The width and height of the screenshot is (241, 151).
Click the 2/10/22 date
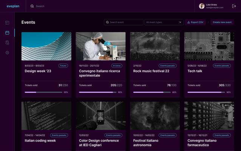(137, 66)
